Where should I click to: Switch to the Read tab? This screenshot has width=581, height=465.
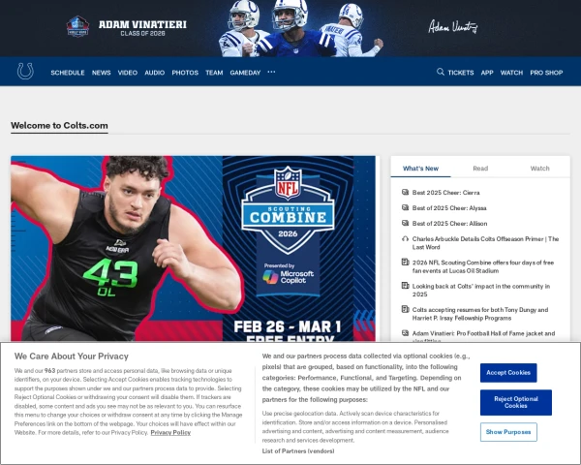pos(480,169)
